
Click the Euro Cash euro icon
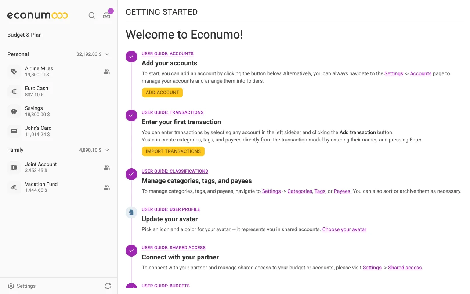coord(14,92)
